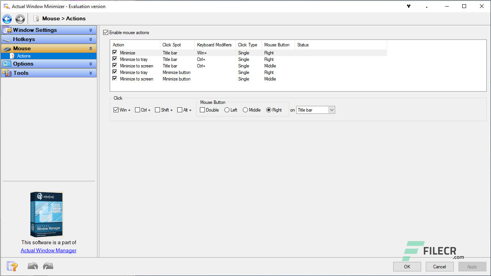
Task: Click the Cancel button
Action: (x=440, y=267)
